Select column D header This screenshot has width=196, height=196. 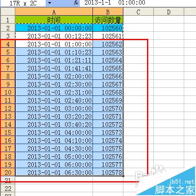[169, 12]
